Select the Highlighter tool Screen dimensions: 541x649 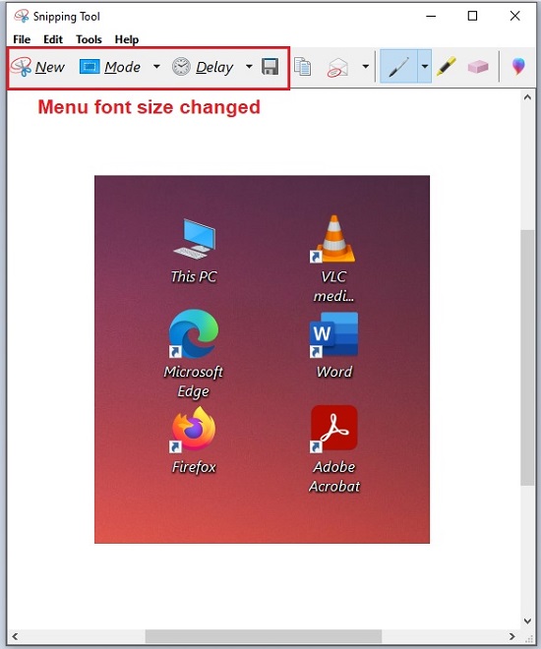[x=447, y=66]
